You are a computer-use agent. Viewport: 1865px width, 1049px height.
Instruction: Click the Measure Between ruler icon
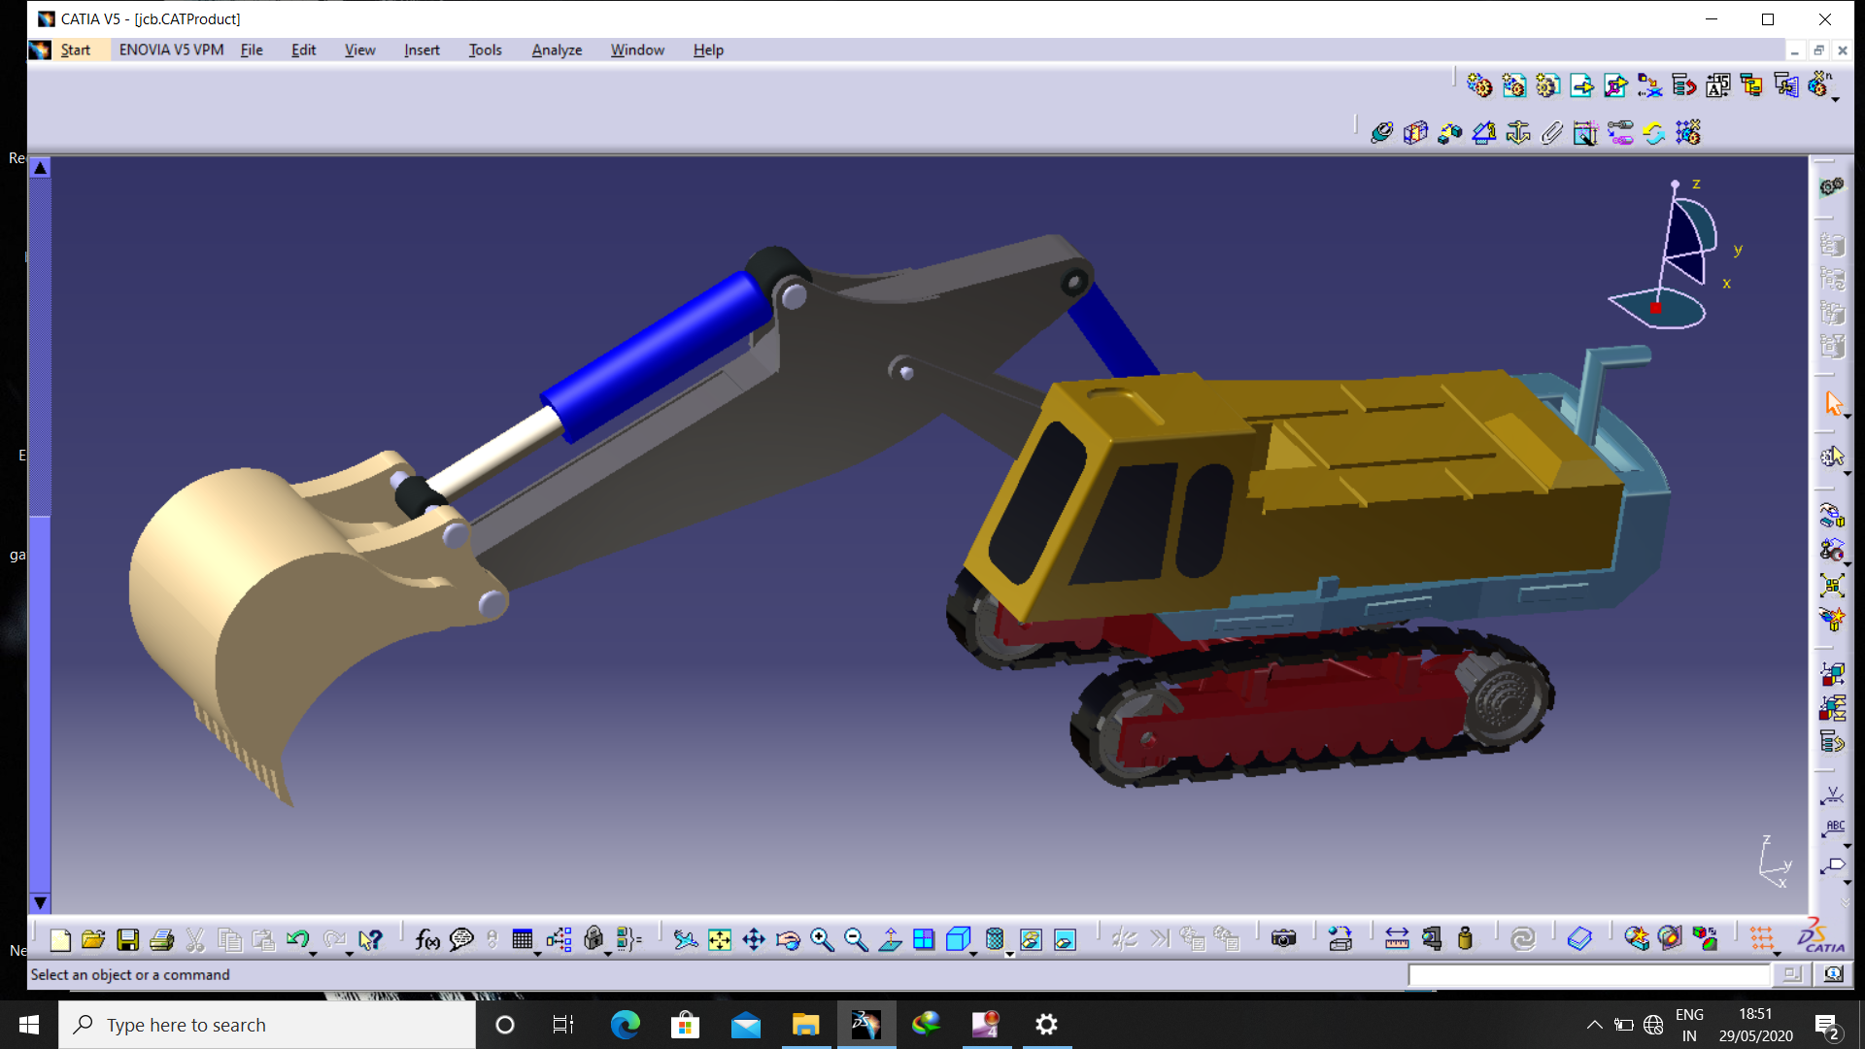pos(1396,939)
